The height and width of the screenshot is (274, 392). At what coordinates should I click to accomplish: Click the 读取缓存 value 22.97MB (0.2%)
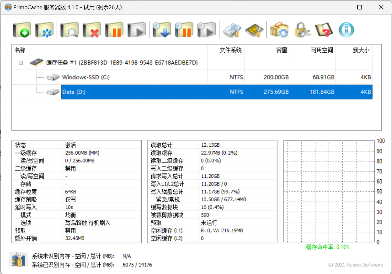pyautogui.click(x=219, y=153)
